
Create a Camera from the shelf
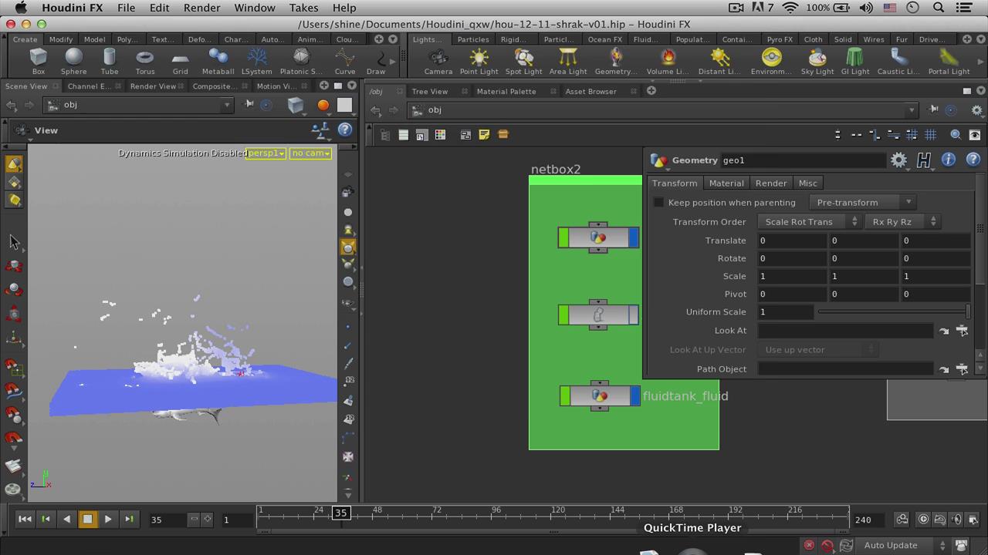click(x=438, y=61)
